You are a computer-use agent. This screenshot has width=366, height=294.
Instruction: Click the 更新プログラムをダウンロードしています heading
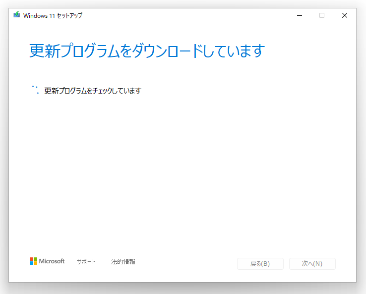pyautogui.click(x=147, y=50)
